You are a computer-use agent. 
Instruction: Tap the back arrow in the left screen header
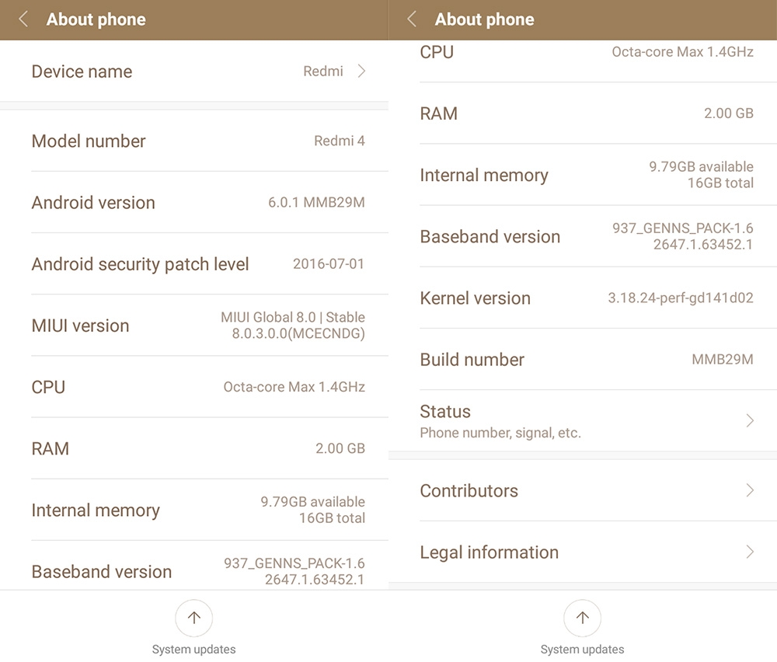tap(23, 19)
